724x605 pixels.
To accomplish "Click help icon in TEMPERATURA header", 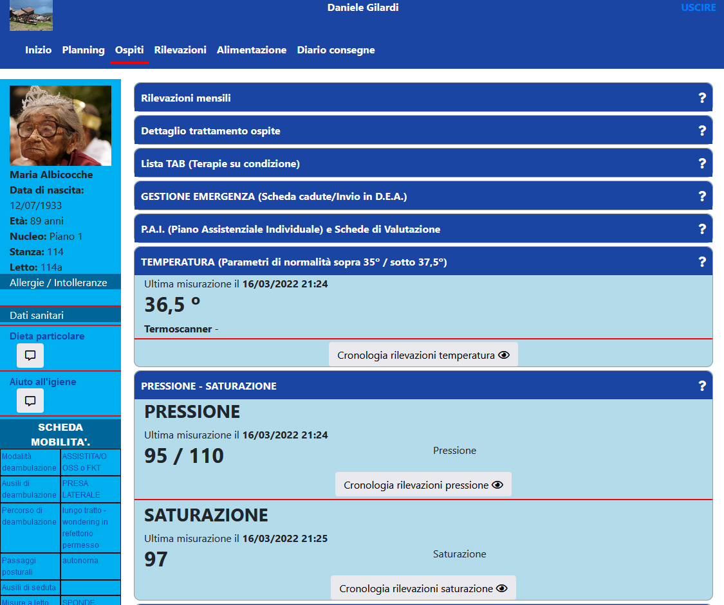I will click(702, 262).
